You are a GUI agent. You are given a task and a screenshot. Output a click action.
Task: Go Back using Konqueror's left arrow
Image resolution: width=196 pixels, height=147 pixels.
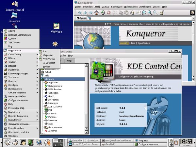click(x=85, y=13)
